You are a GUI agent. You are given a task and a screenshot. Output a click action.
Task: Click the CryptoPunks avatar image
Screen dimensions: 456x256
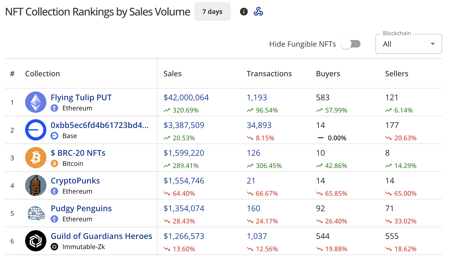(35, 185)
